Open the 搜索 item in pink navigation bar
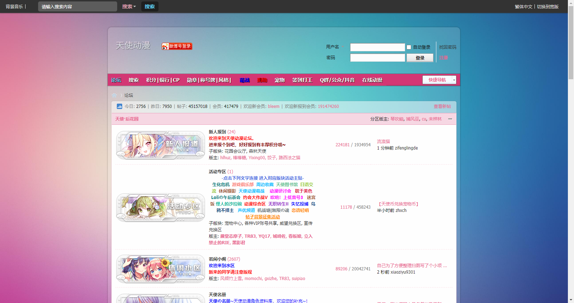Image resolution: width=574 pixels, height=303 pixels. [x=134, y=80]
